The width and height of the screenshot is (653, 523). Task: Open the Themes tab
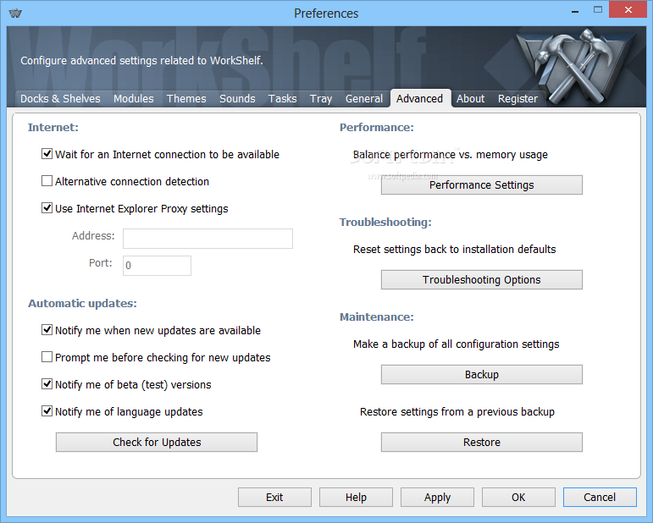tap(186, 99)
